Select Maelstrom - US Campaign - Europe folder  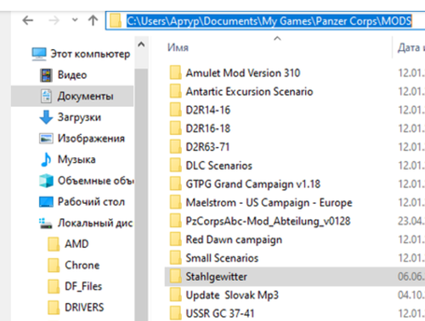269,203
